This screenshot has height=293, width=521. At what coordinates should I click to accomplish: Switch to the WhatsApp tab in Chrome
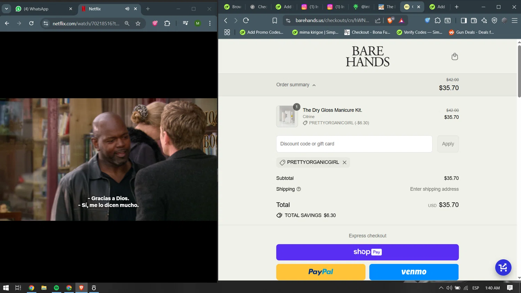tap(44, 9)
